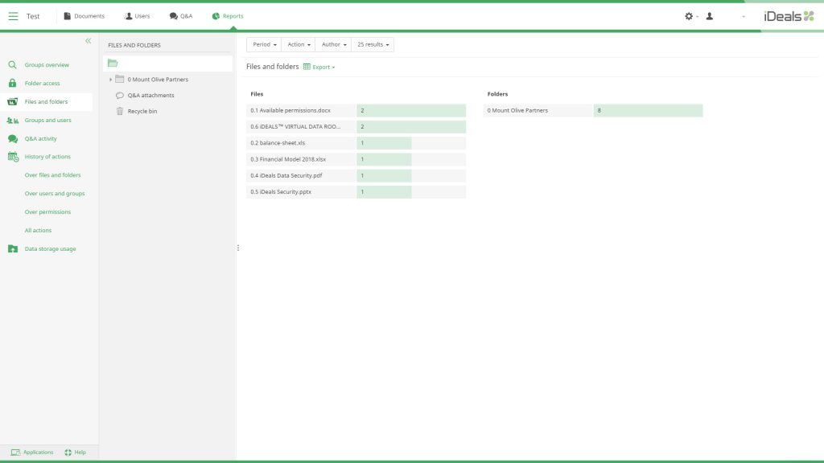Image resolution: width=824 pixels, height=463 pixels.
Task: Click the Export table icon
Action: 307,67
